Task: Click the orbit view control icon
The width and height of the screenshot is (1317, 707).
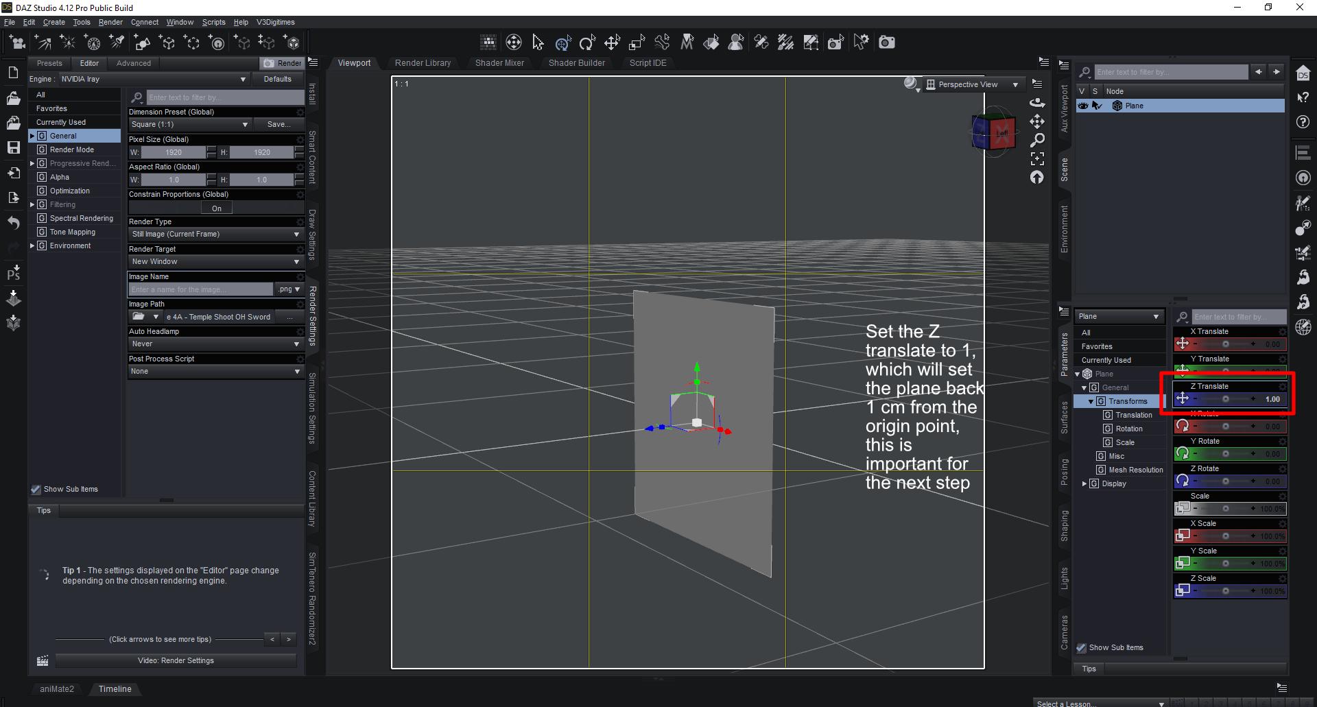Action: [1037, 102]
